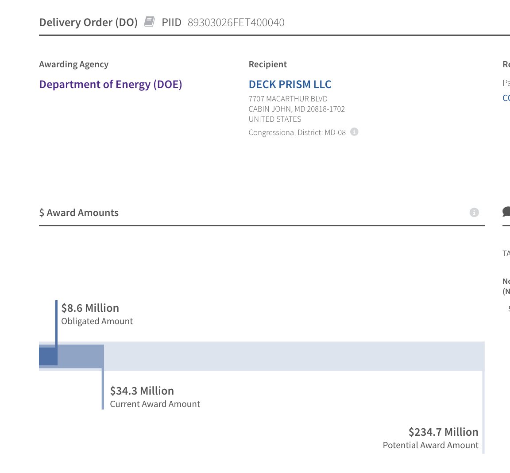Viewport: 510px width, 473px height.
Task: Click the Congressional District info icon
Action: (x=354, y=132)
